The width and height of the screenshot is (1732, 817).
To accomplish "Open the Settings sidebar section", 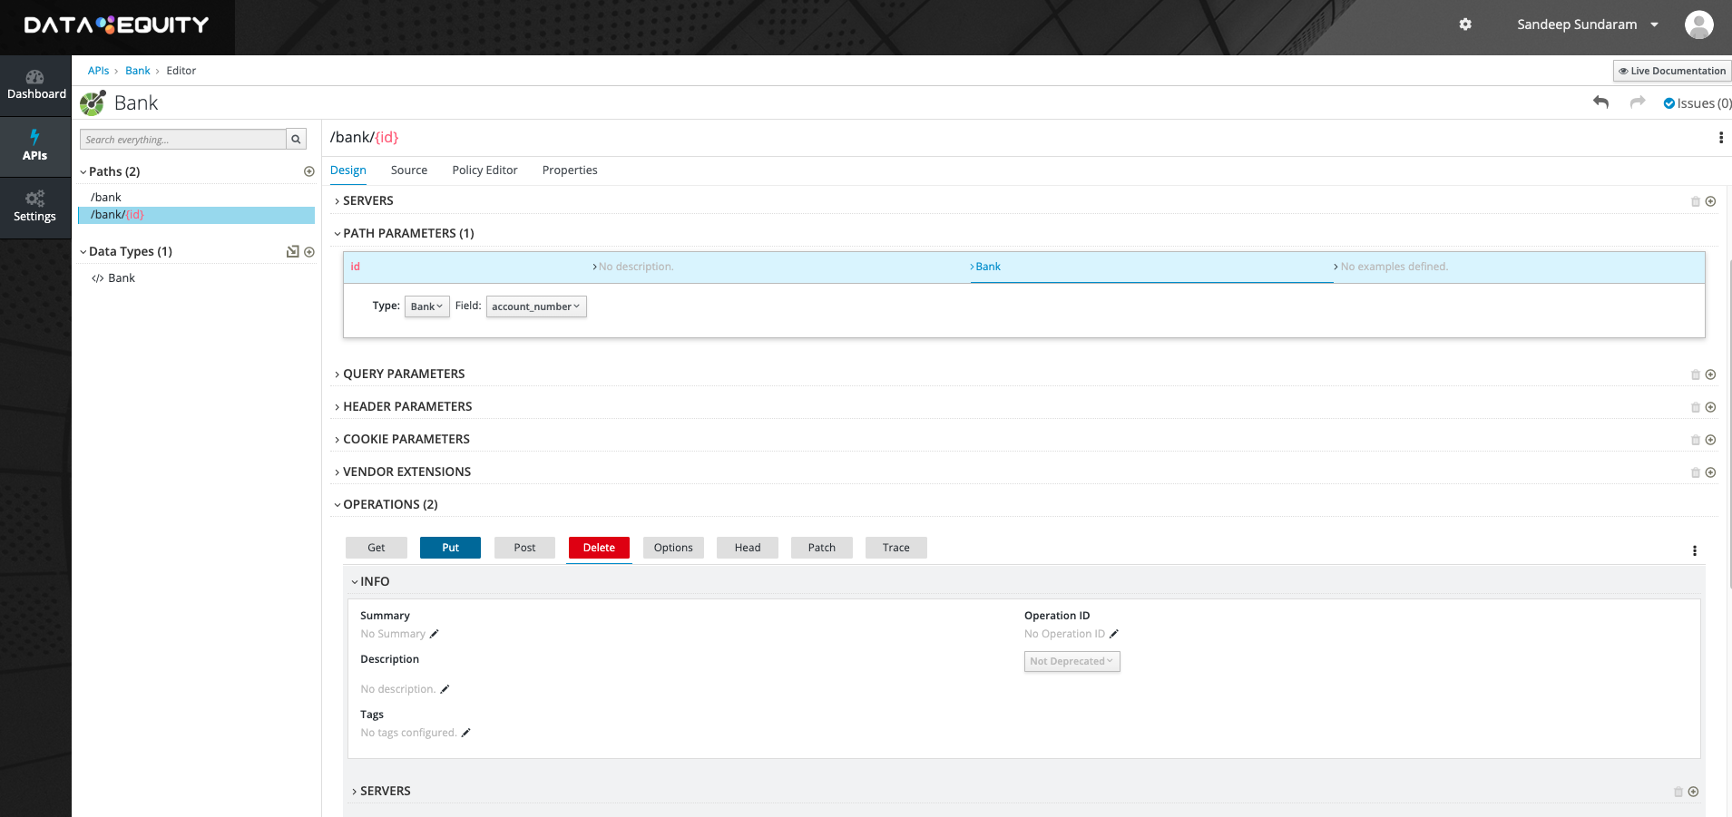I will pyautogui.click(x=35, y=208).
